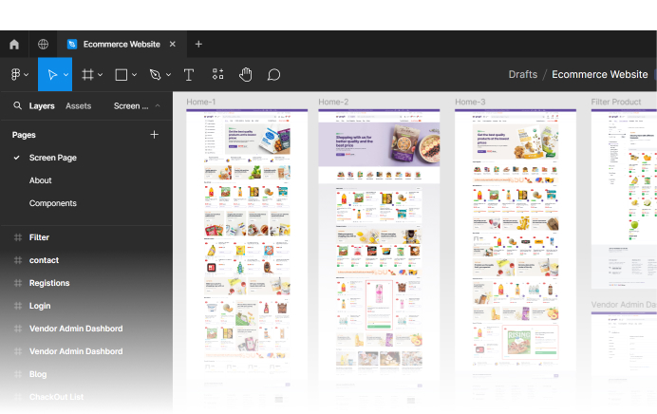Select the Screen Page page
The width and height of the screenshot is (657, 414).
click(53, 158)
